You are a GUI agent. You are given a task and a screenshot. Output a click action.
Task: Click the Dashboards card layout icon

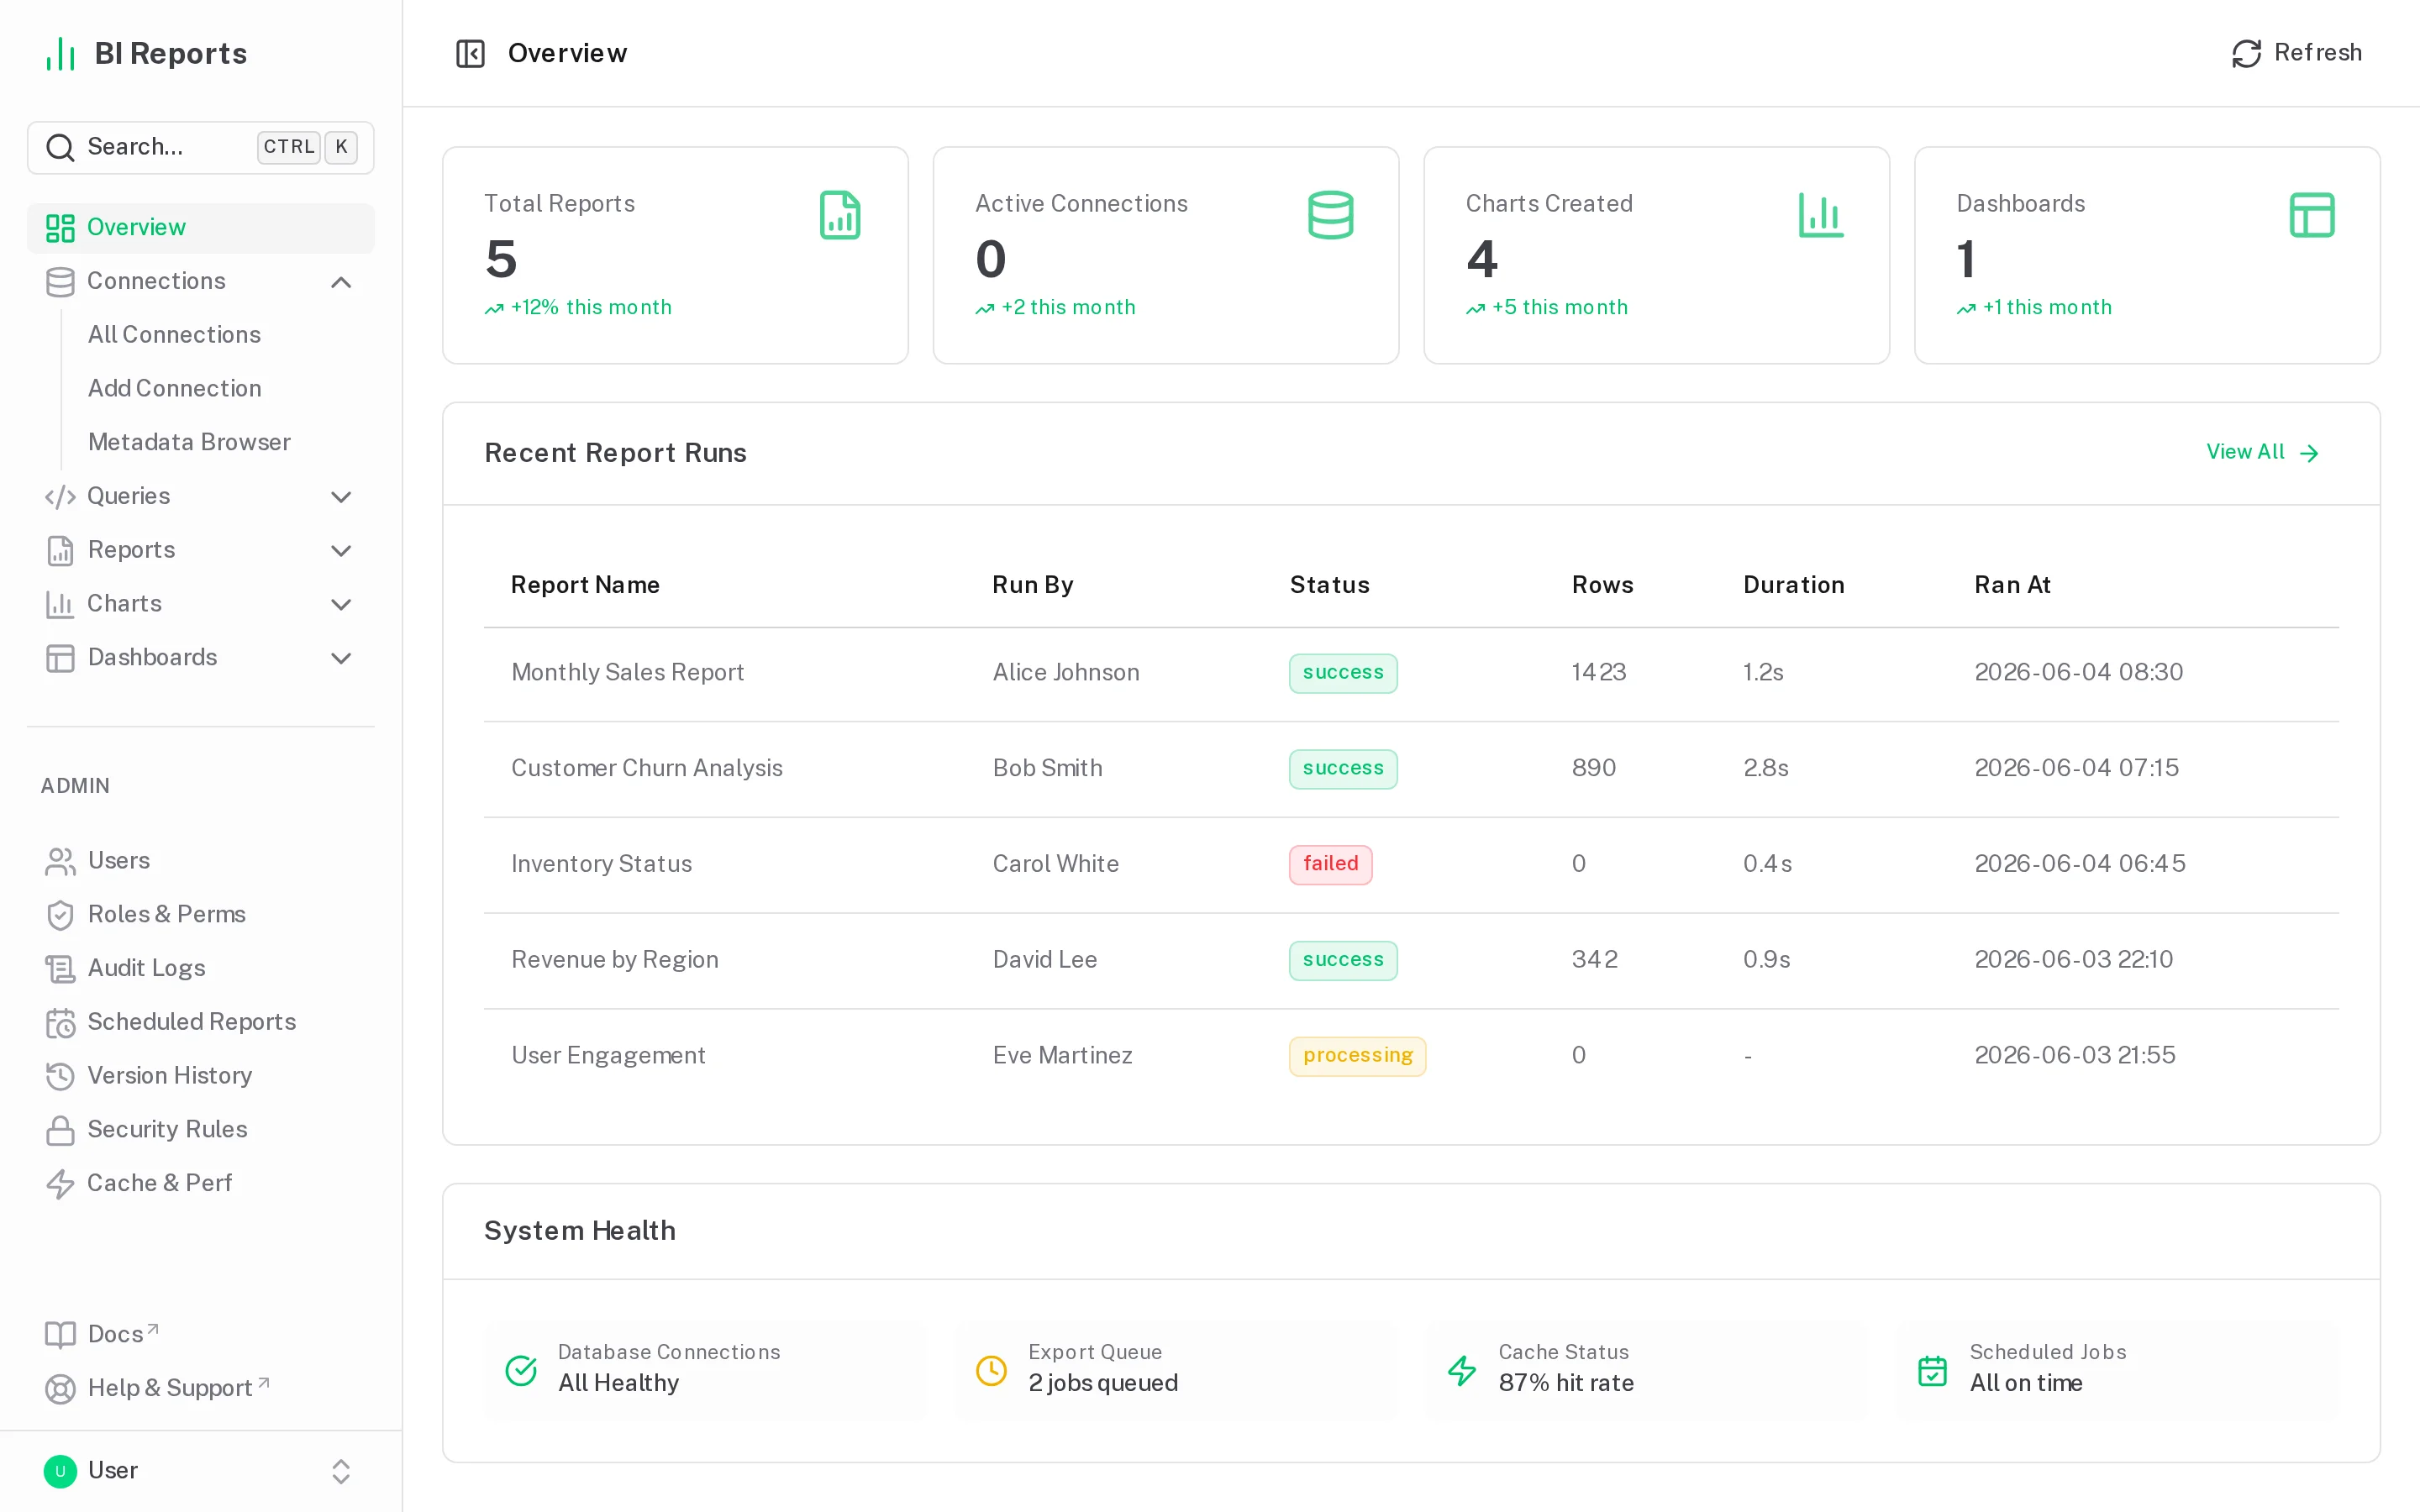[2312, 215]
